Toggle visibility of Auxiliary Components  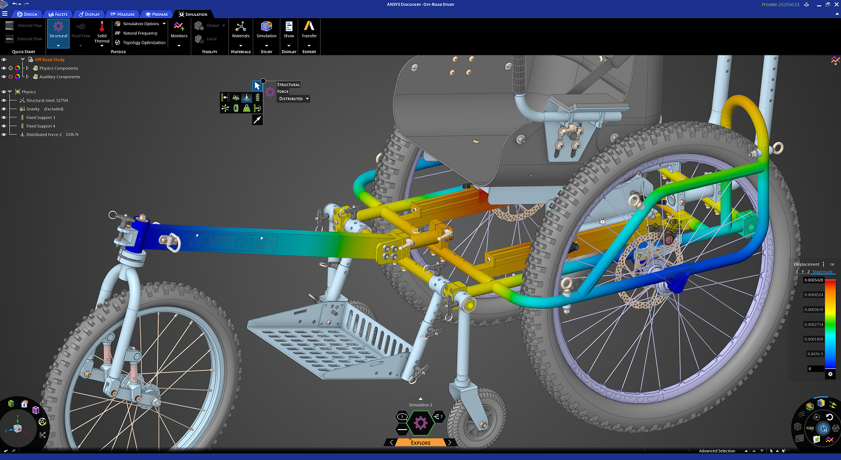click(x=4, y=77)
